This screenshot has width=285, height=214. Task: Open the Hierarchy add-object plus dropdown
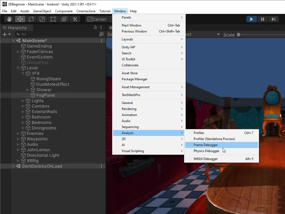[6, 34]
